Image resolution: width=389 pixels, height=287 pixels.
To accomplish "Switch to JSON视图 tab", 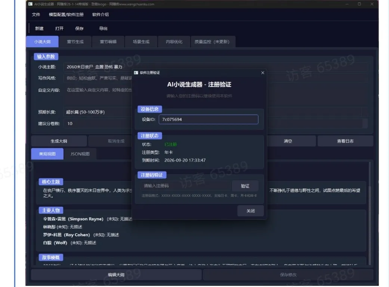I will pyautogui.click(x=80, y=154).
